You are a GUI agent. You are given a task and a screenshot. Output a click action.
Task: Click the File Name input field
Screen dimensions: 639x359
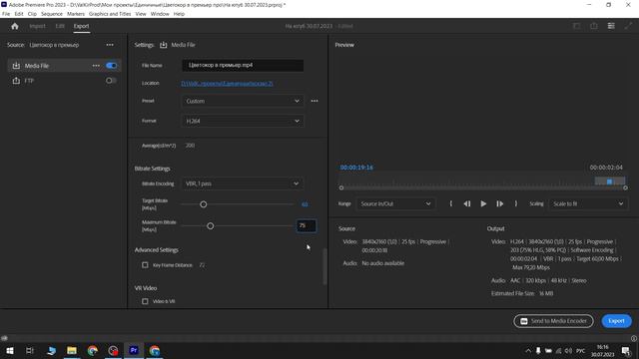pos(243,65)
